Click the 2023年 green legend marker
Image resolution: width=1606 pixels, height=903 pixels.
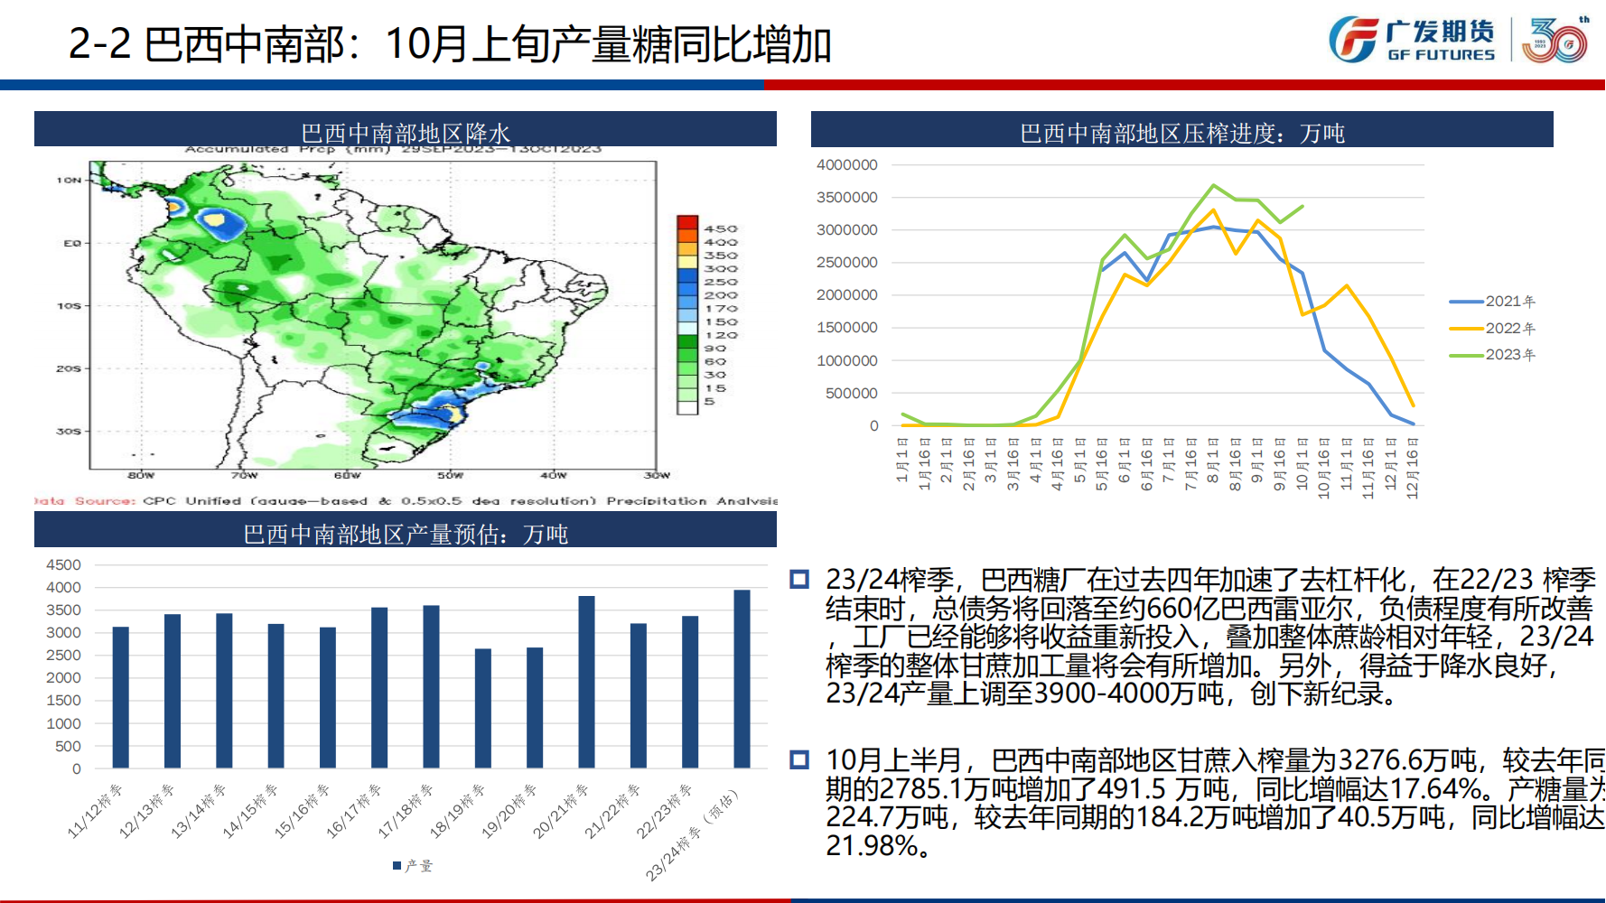click(x=1466, y=355)
